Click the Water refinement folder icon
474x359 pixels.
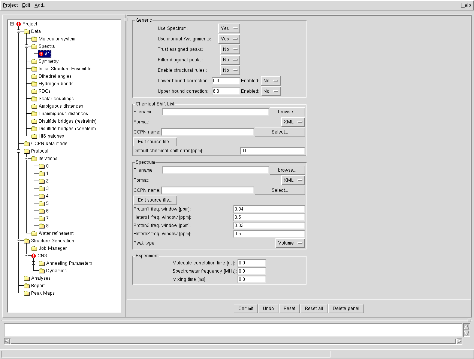coord(34,233)
